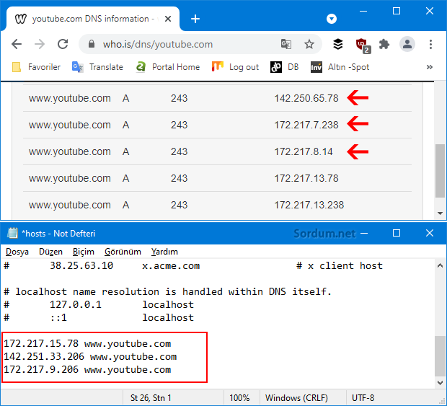The image size is (447, 406).
Task: Open the Log out bookmark
Action: 235,67
